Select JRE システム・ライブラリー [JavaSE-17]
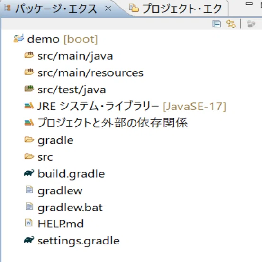The image size is (262, 262). point(132,106)
